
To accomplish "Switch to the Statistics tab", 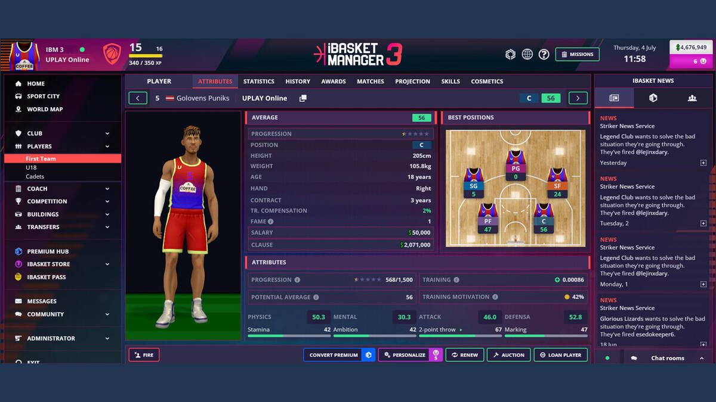I will pos(259,82).
